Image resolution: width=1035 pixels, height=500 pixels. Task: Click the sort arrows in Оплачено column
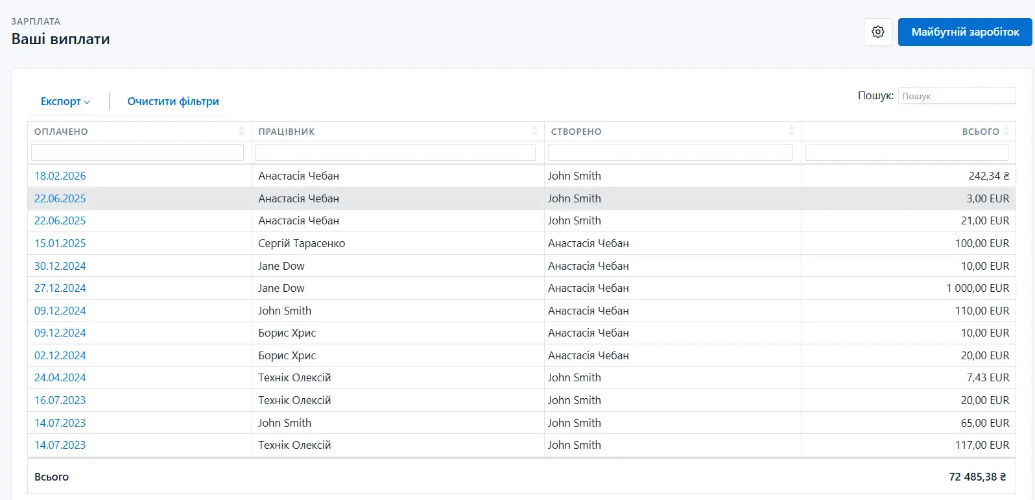point(241,131)
